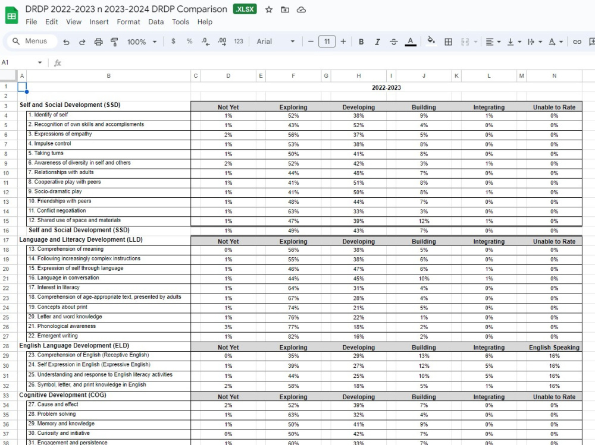Select '19. Concepts about print' cell
Screen dimensions: 595x445
point(108,307)
